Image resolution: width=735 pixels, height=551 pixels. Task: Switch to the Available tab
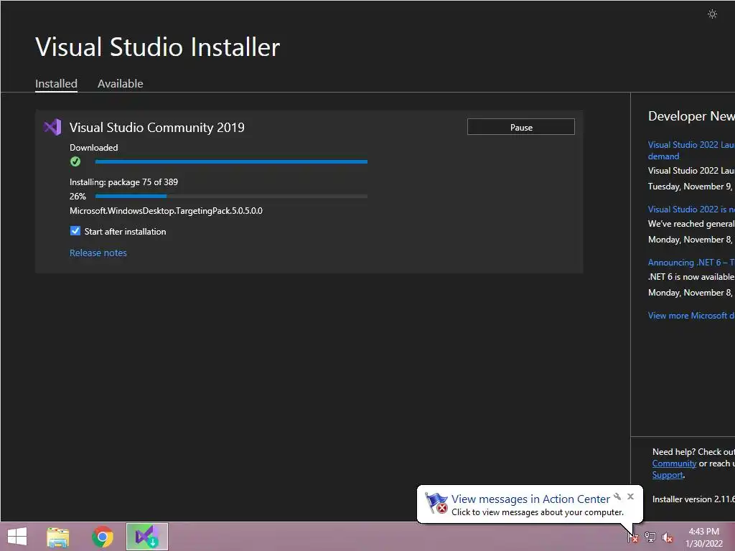tap(121, 84)
